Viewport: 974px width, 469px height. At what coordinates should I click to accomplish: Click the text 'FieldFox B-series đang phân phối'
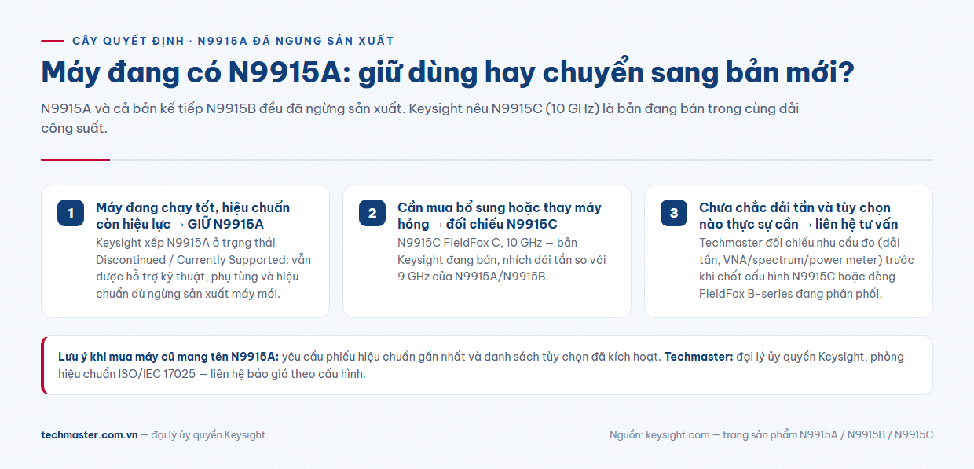[790, 294]
